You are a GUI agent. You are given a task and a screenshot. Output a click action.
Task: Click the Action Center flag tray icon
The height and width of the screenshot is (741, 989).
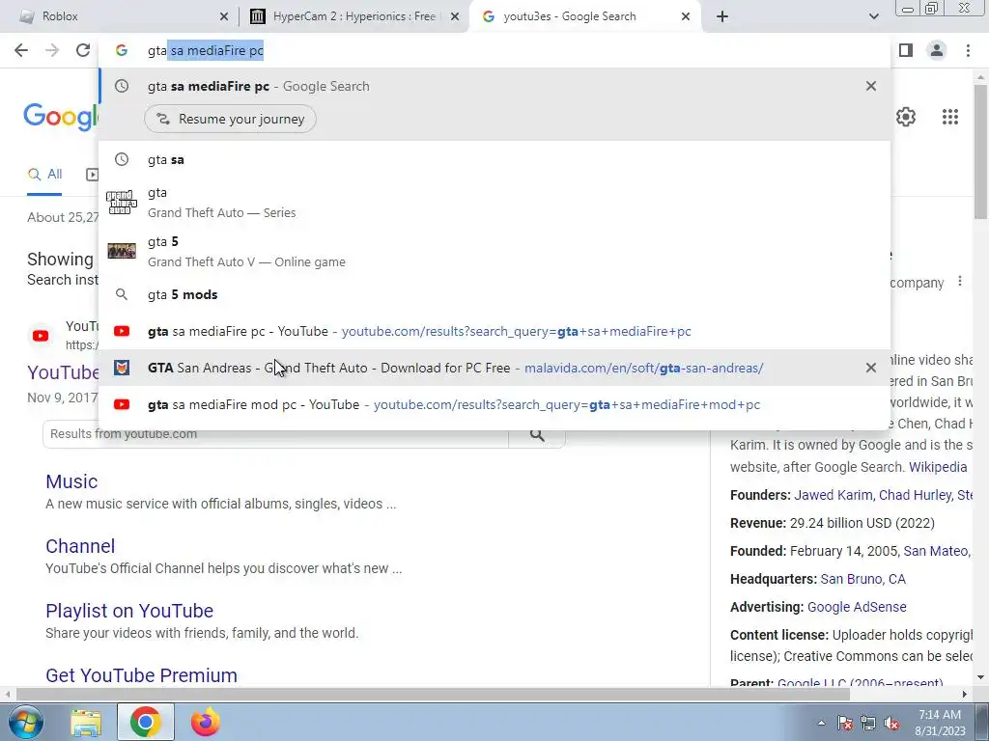(x=845, y=724)
